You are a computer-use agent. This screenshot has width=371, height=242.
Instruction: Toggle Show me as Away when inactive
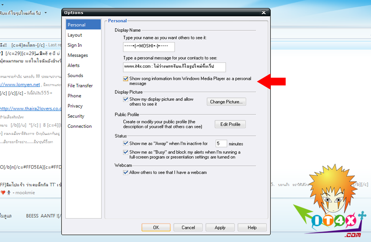tap(126, 143)
